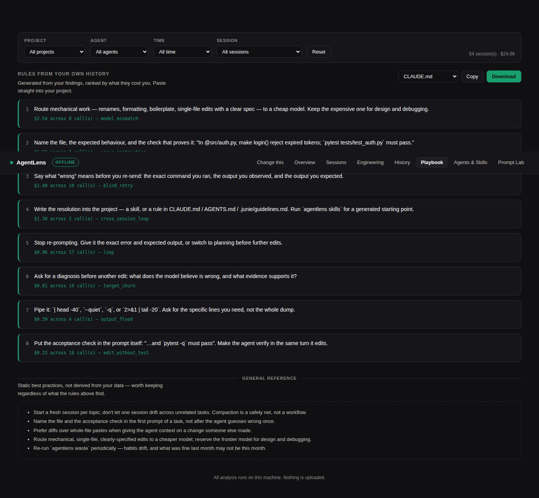Switch to the Engineering tab
Viewport: 539px width, 498px height.
[370, 163]
